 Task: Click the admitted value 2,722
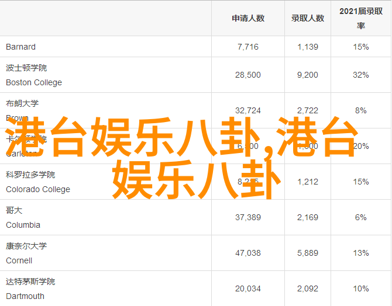click(x=308, y=110)
